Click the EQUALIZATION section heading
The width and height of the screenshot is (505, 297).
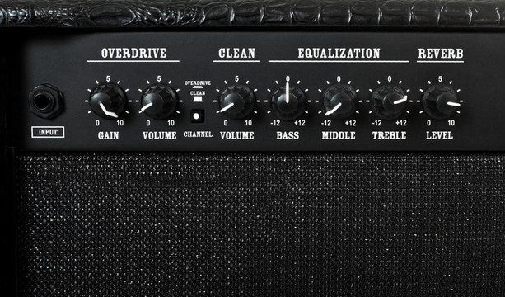point(339,53)
